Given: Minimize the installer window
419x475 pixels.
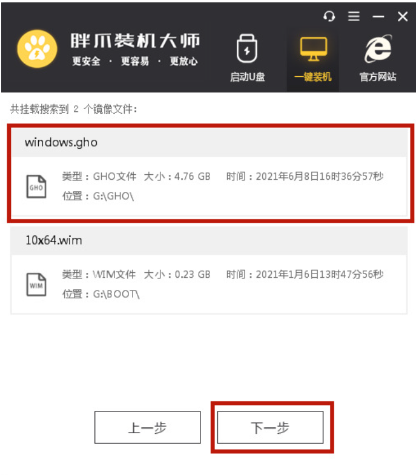Looking at the screenshot, I should click(x=378, y=16).
